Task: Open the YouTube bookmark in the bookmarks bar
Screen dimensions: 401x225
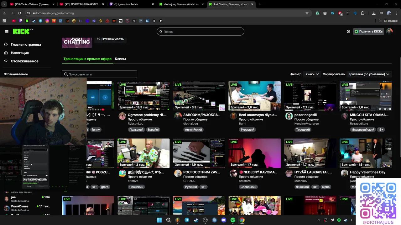Action: pos(14,21)
